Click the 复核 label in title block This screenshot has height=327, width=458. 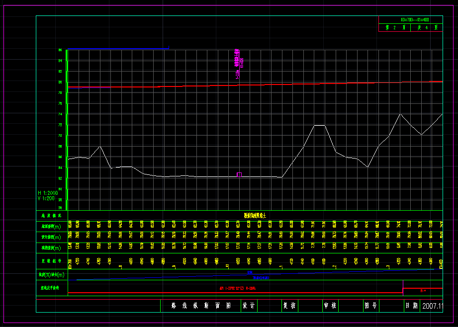(289, 306)
